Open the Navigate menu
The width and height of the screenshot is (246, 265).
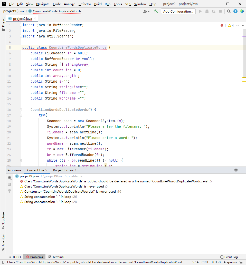point(43,4)
